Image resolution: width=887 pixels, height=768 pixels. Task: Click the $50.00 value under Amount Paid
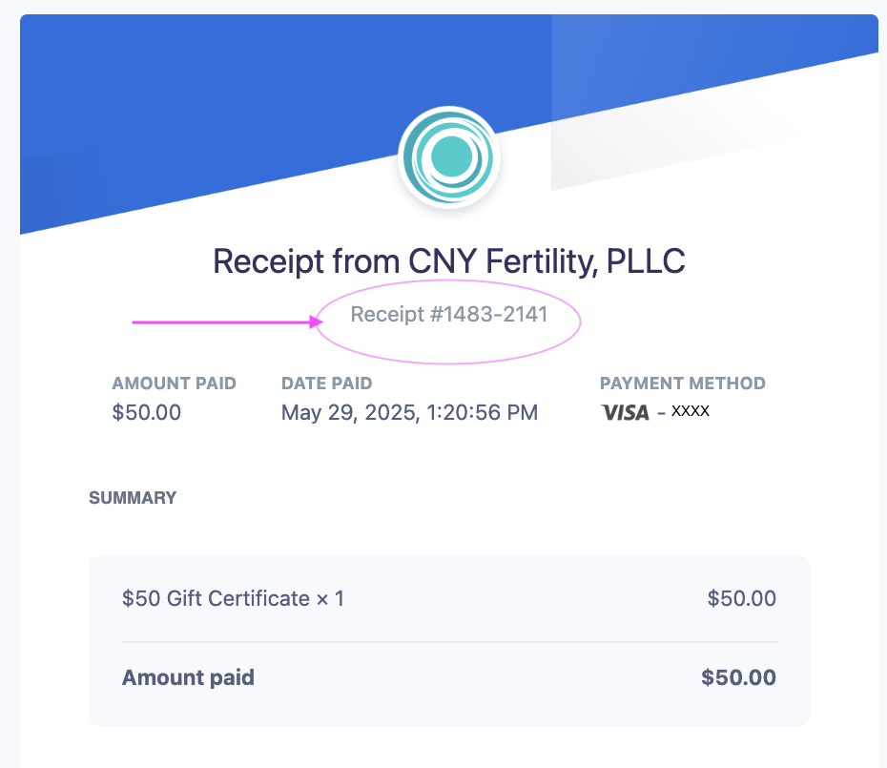point(147,412)
